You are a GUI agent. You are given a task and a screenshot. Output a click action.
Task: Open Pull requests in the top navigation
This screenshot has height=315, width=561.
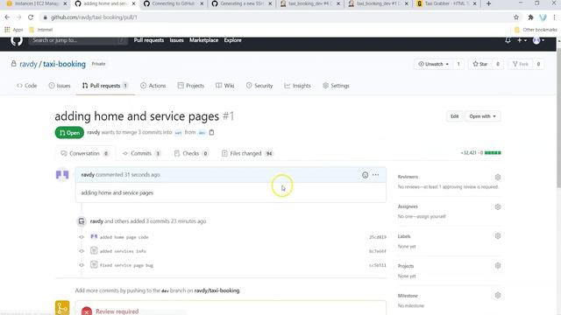pyautogui.click(x=149, y=40)
